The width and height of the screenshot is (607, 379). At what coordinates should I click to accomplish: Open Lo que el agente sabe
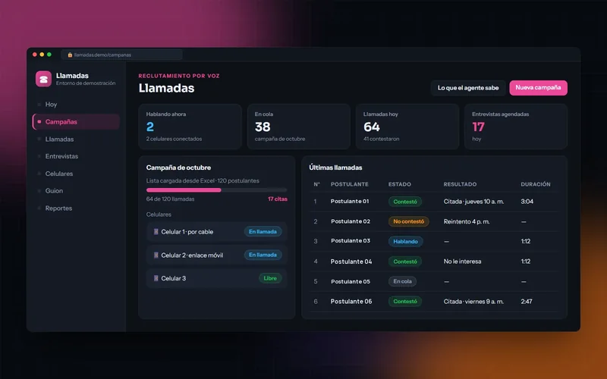[468, 88]
